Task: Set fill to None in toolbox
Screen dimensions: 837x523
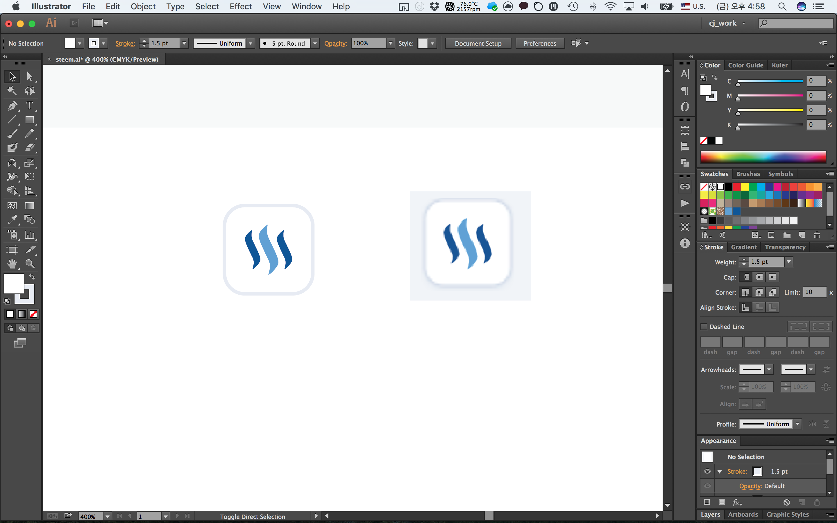Action: coord(33,314)
